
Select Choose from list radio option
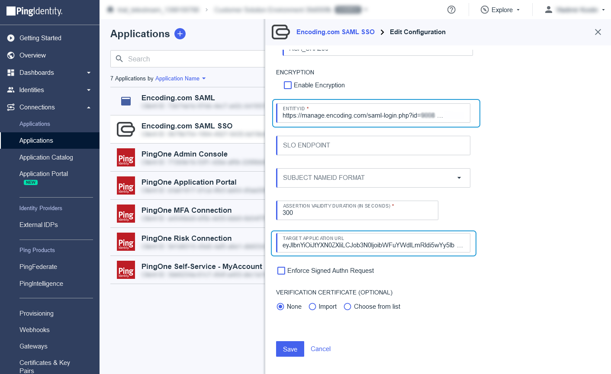[347, 307]
